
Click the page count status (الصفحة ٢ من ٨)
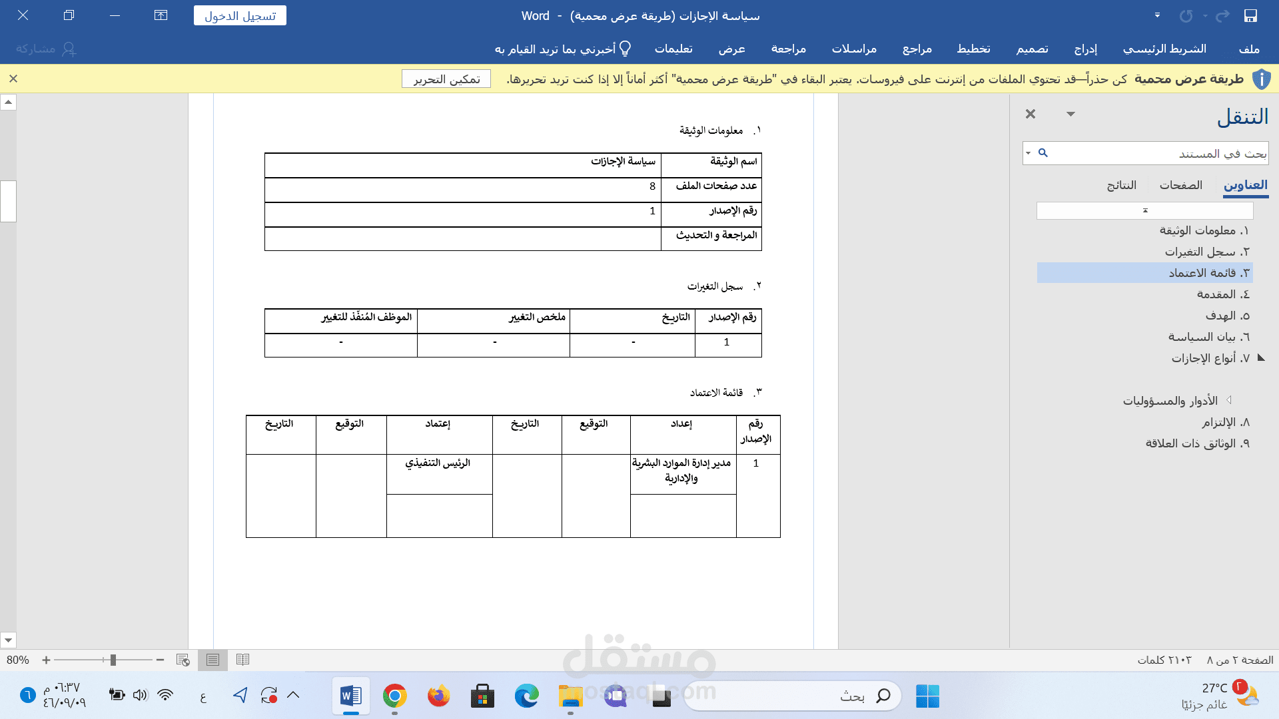[1240, 660]
